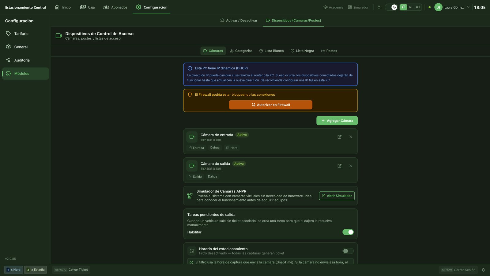Image resolution: width=490 pixels, height=276 pixels.
Task: Select Dispositivos (Cámaras/Postes) tab
Action: pyautogui.click(x=293, y=21)
